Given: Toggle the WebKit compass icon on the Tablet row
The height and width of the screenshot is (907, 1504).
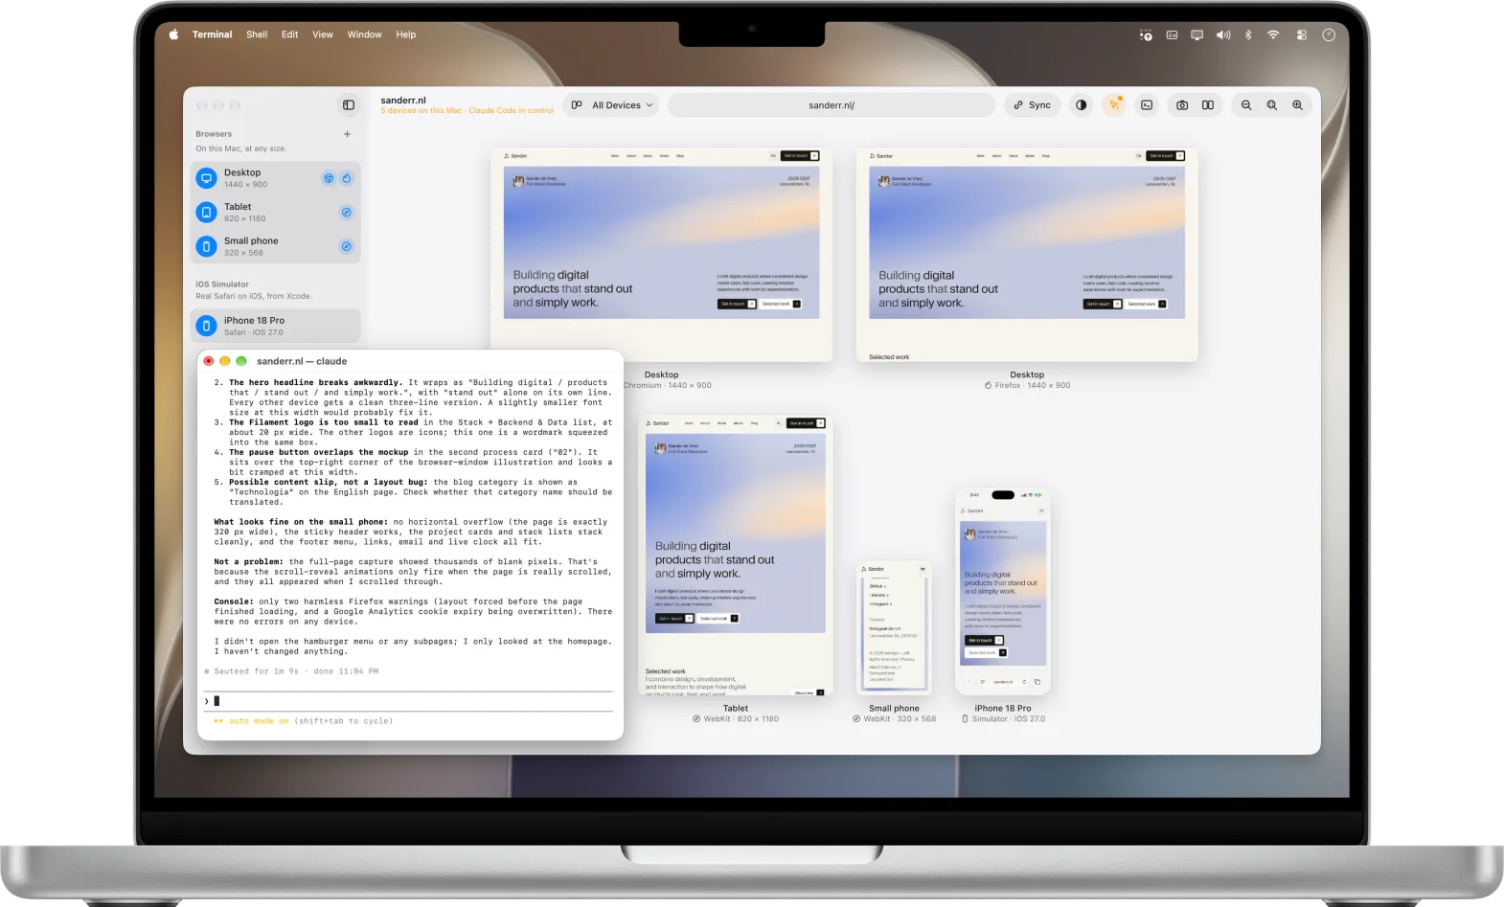Looking at the screenshot, I should pos(347,213).
